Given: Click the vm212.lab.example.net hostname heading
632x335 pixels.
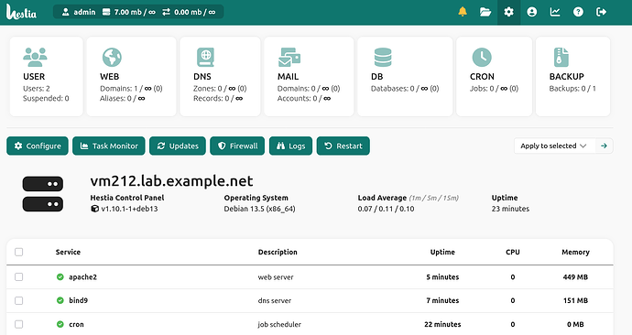Looking at the screenshot, I should pyautogui.click(x=171, y=181).
